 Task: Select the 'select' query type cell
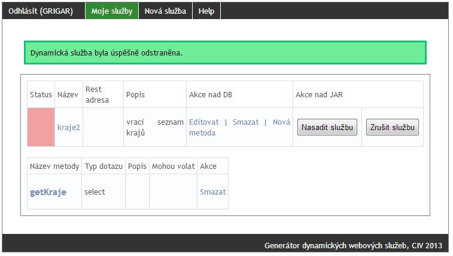point(104,192)
